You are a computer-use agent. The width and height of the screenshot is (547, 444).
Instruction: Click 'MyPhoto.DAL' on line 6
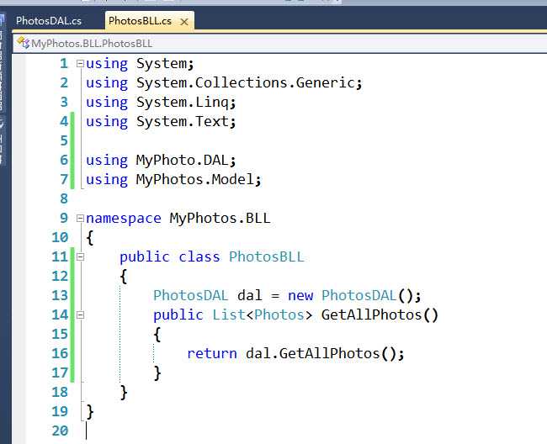(182, 161)
